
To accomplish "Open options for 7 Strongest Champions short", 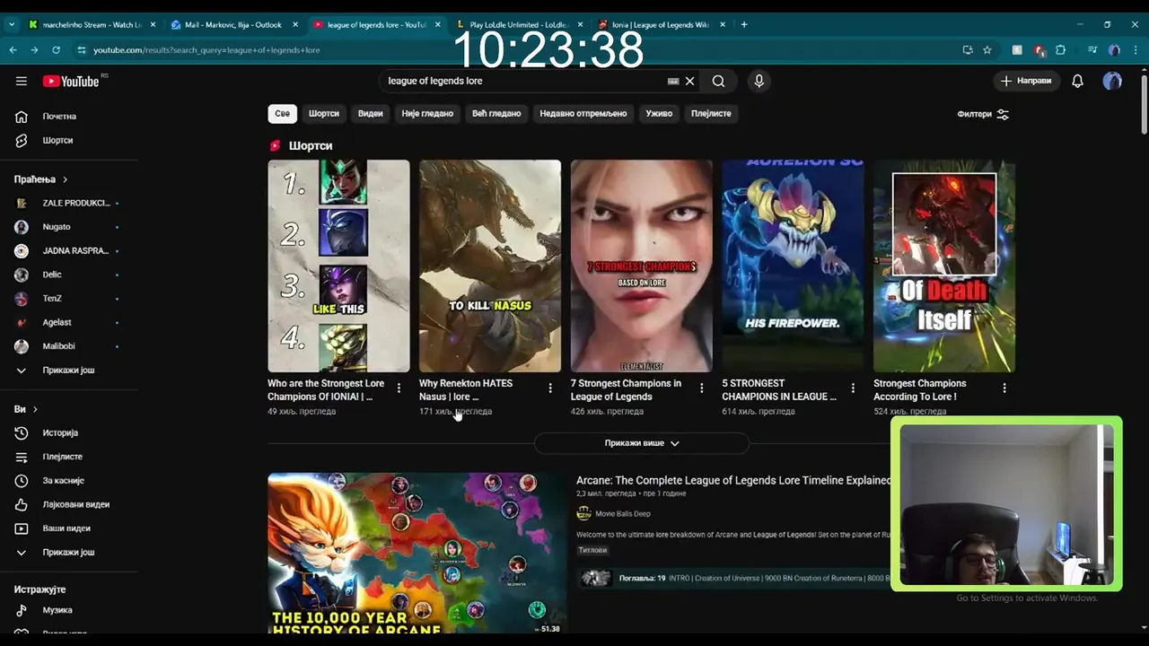I will 702,388.
